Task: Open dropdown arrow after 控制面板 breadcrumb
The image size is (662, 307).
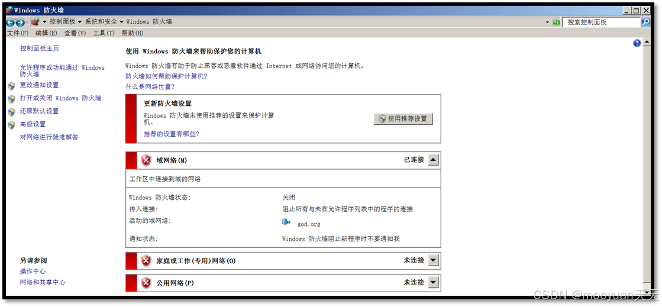Action: (79, 21)
